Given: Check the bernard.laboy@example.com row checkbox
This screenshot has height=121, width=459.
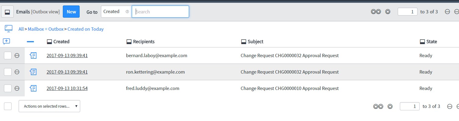Looking at the screenshot, I should click(x=8, y=56).
